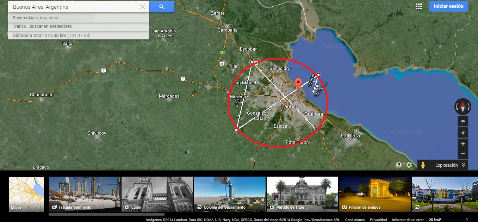Click the Bragado city label

(41, 167)
